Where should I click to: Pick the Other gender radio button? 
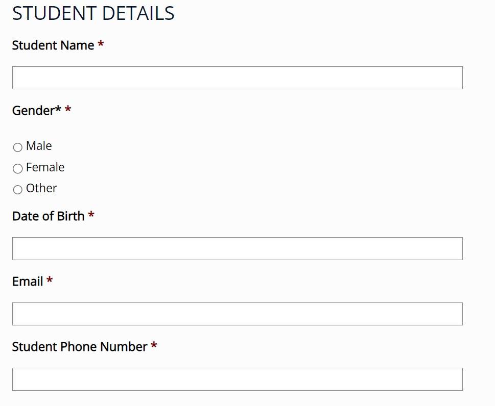pyautogui.click(x=18, y=190)
